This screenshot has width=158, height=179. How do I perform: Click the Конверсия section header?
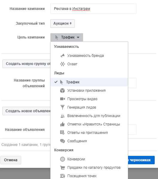[64, 150]
